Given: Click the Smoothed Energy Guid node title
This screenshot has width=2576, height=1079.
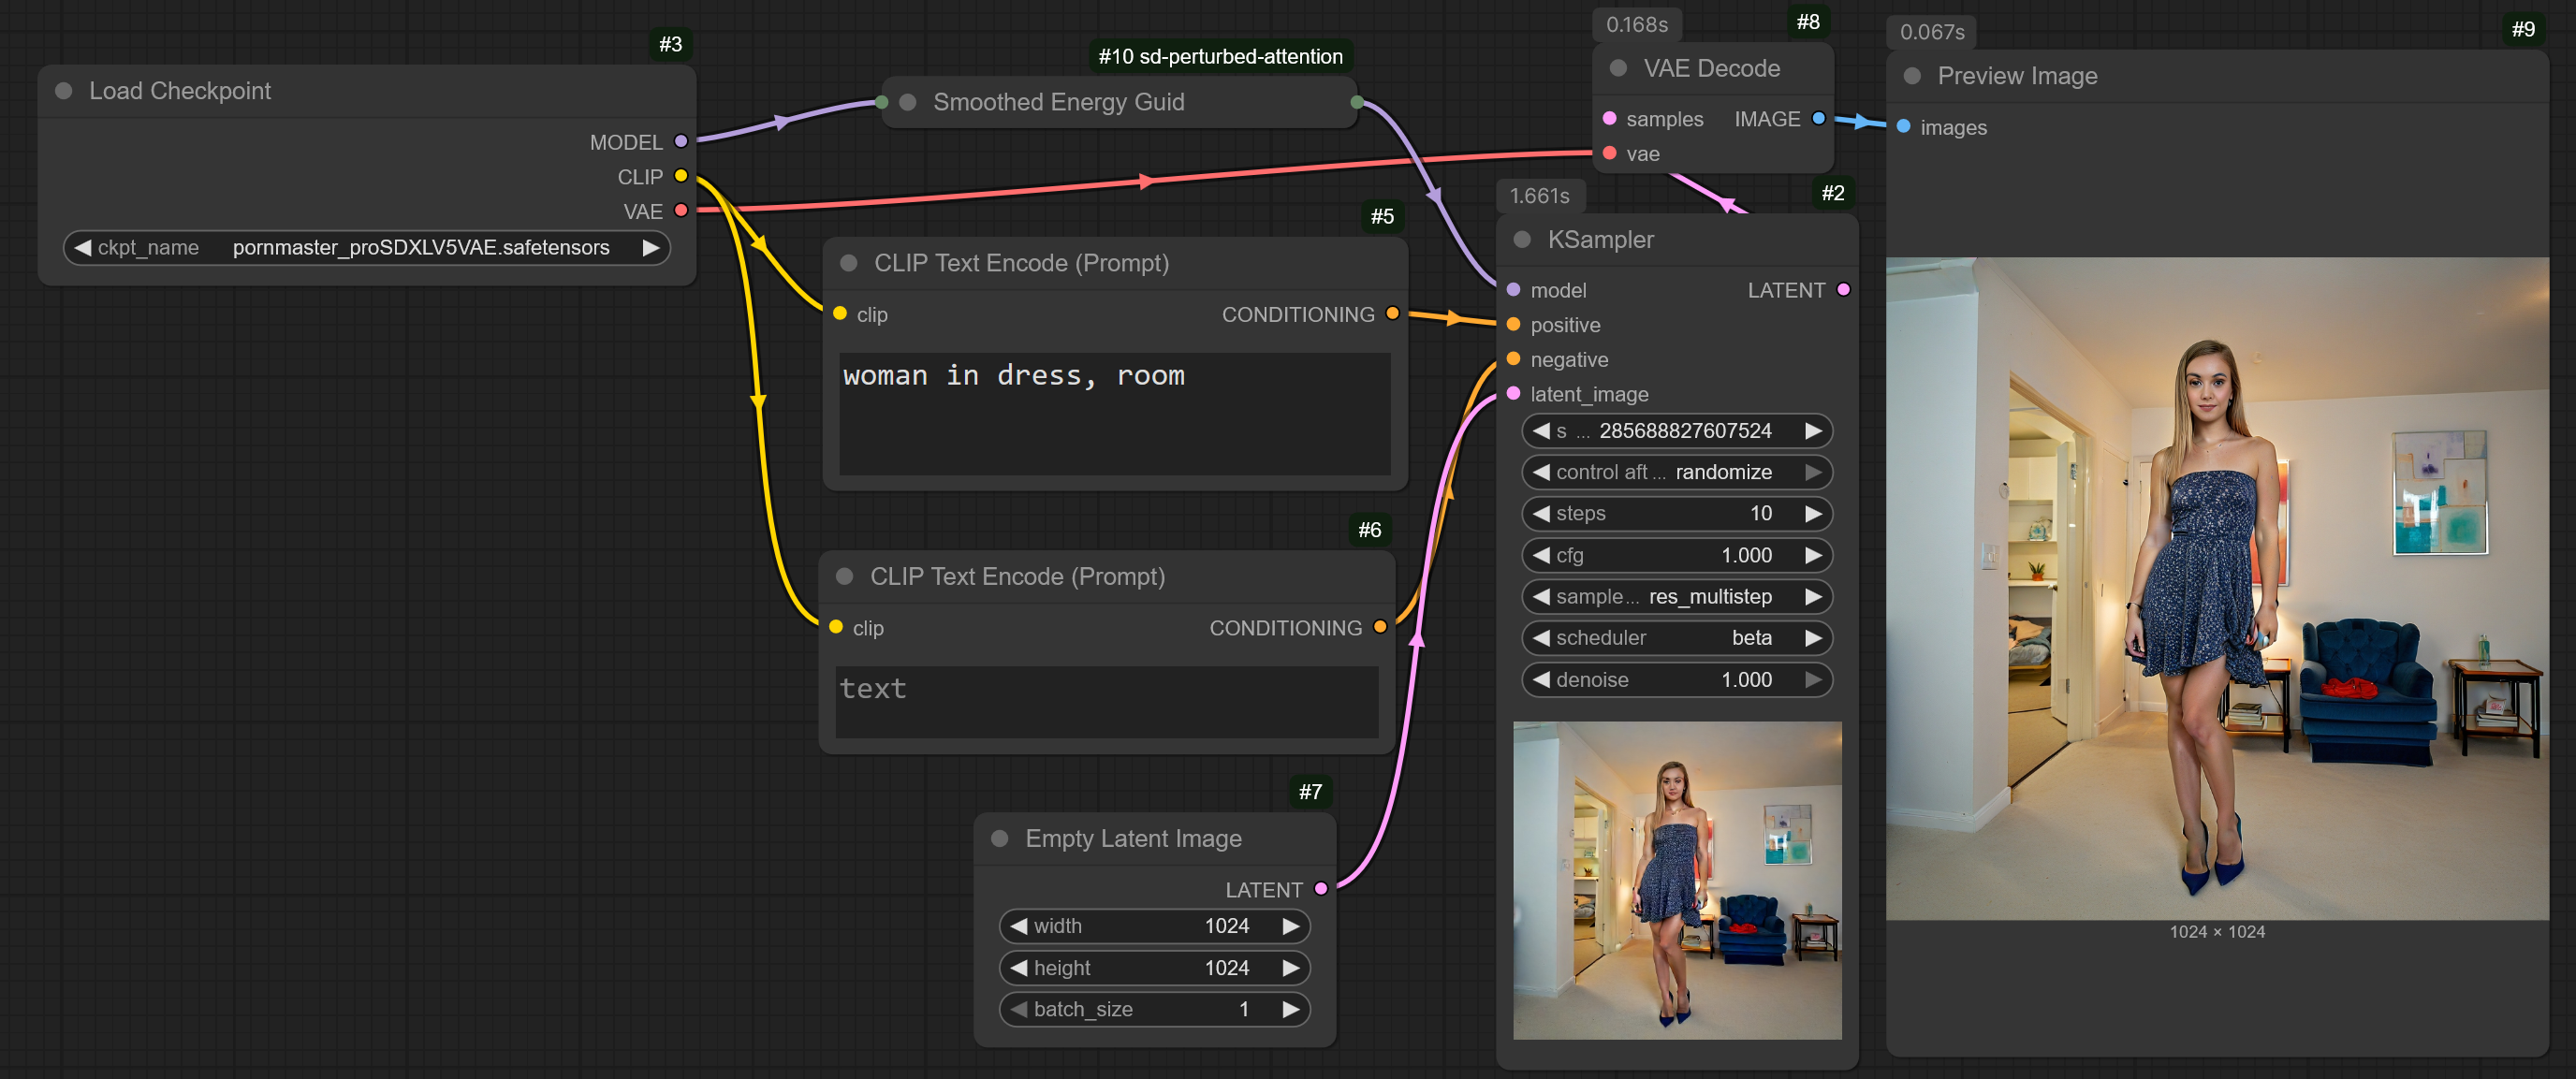Looking at the screenshot, I should [x=1058, y=102].
